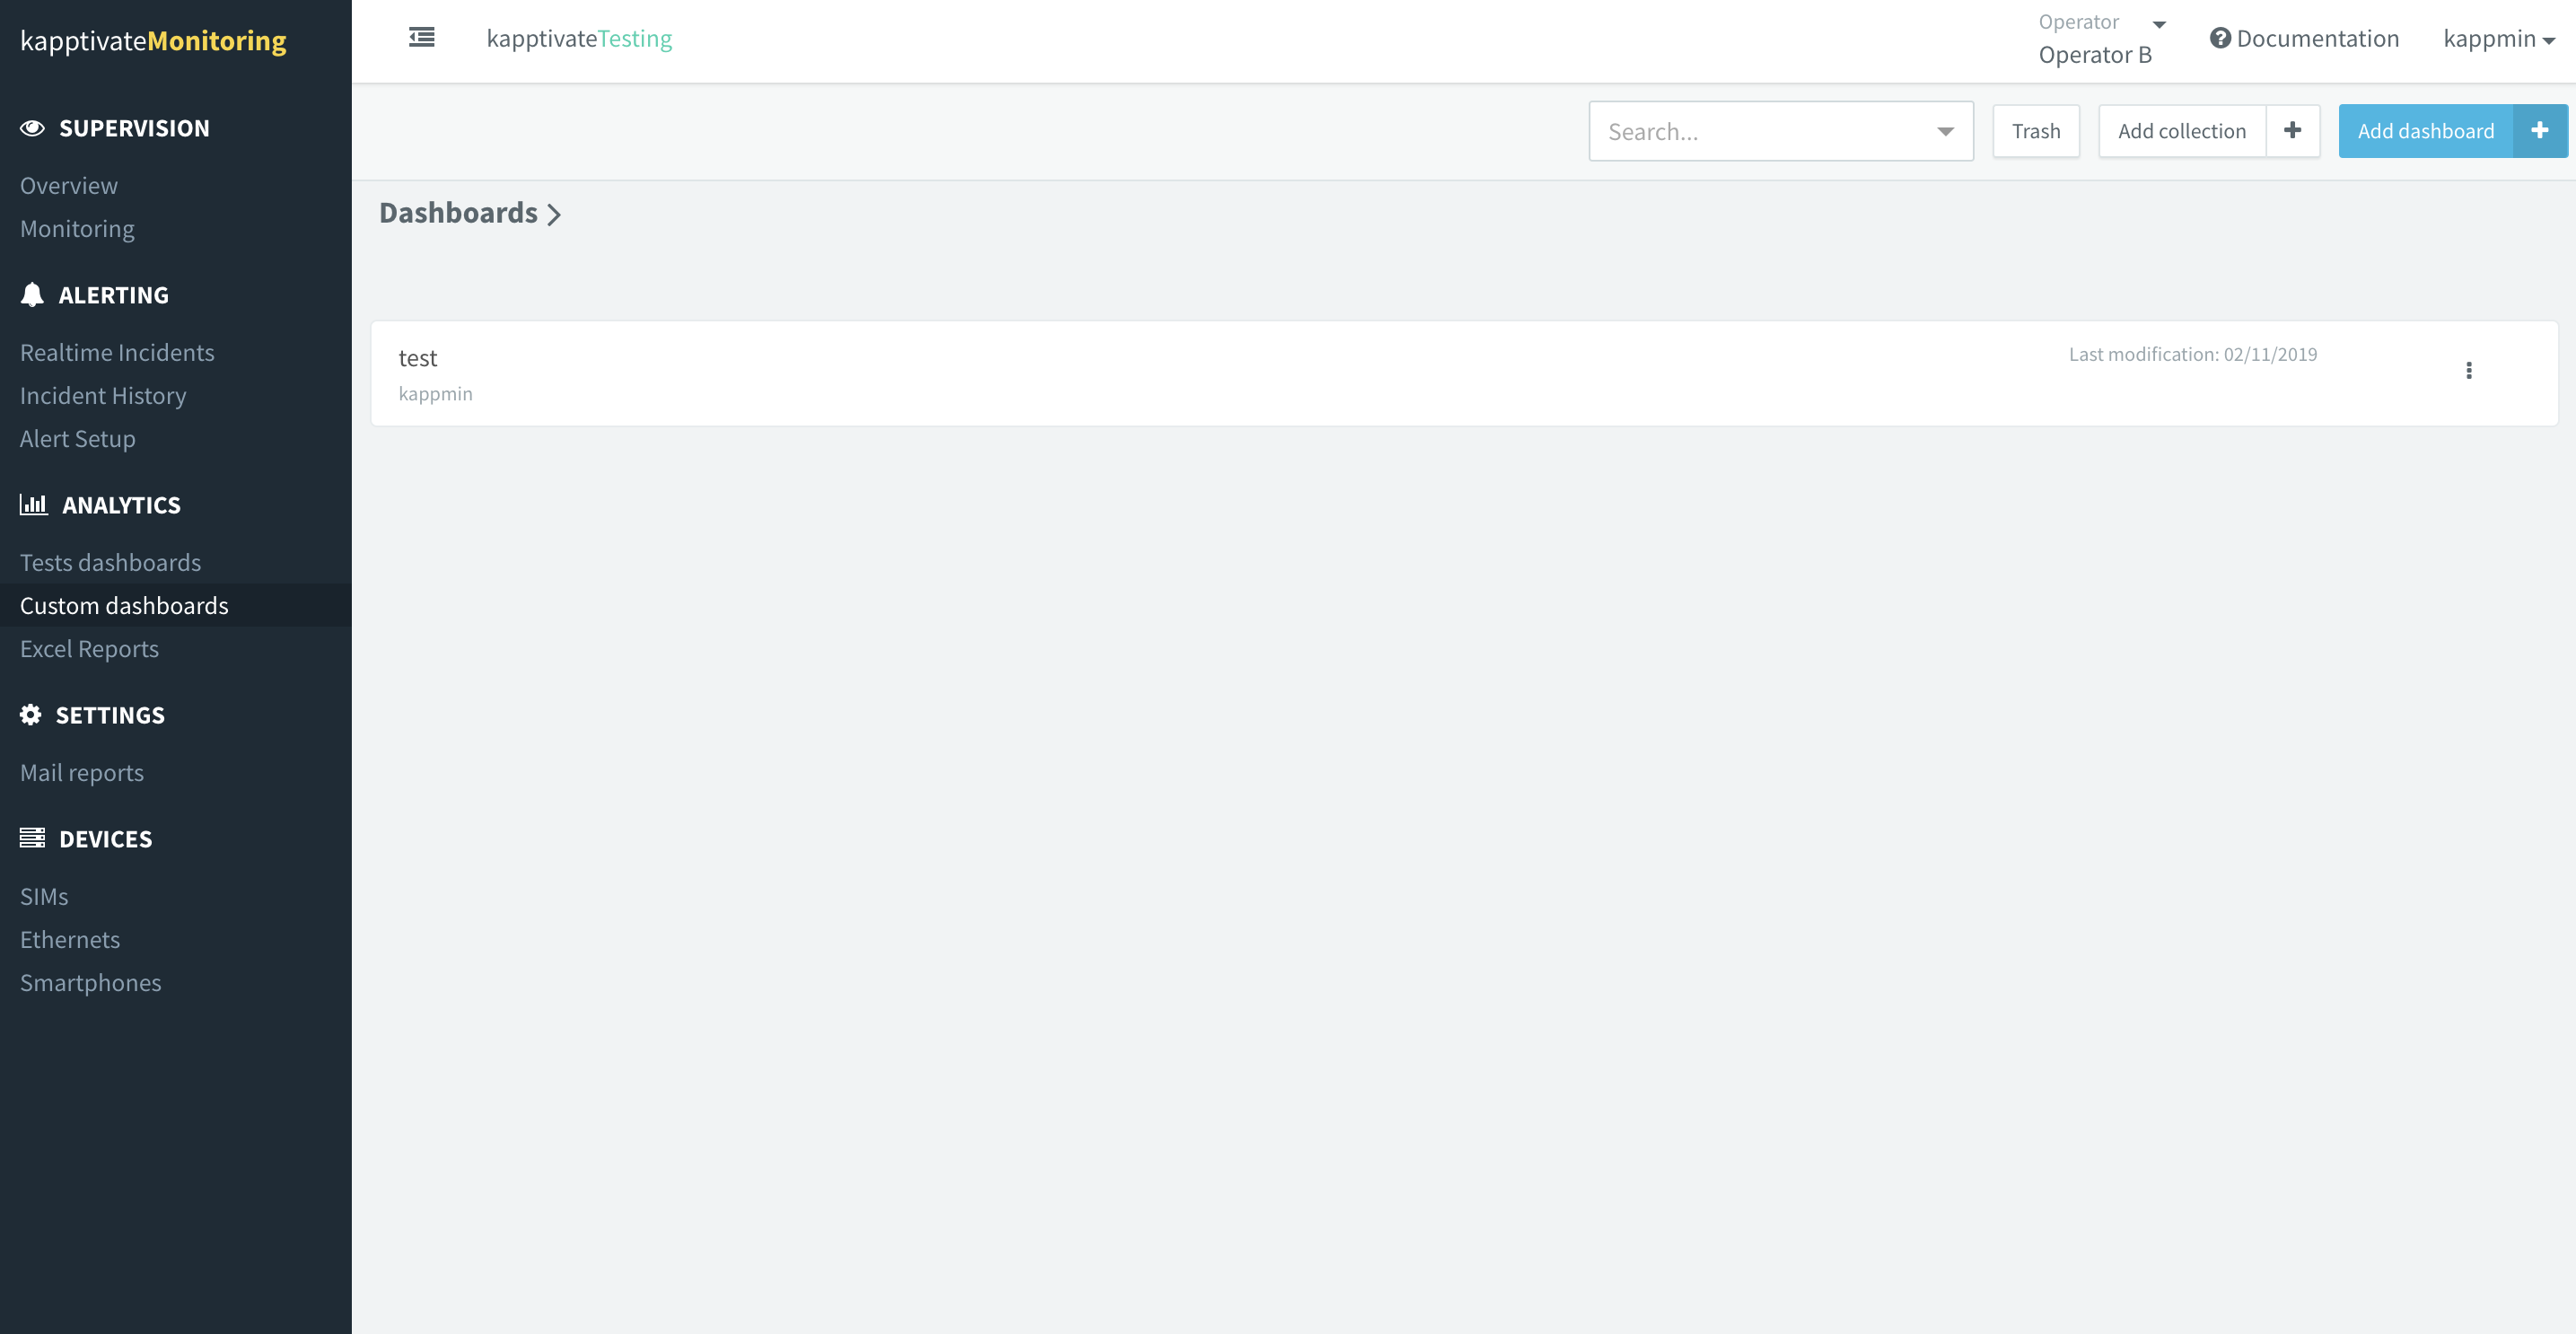
Task: Expand the Operator selector dropdown
Action: coord(2159,24)
